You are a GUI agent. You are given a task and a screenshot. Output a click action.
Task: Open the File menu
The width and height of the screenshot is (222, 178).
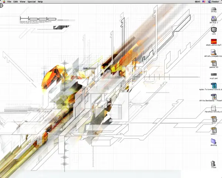(x=9, y=2)
